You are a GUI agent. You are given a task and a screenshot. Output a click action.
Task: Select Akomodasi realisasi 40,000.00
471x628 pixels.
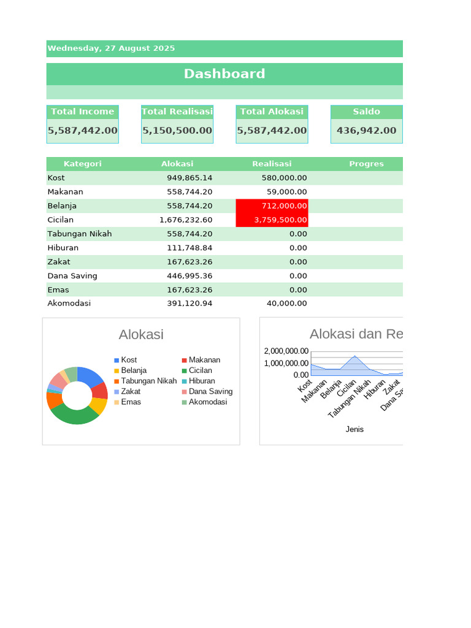[272, 304]
